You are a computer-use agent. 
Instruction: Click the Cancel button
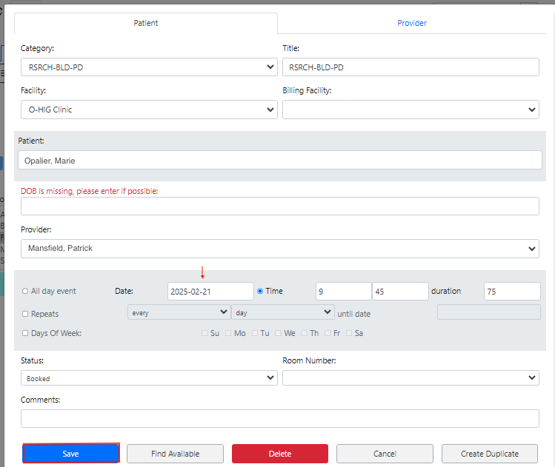385,454
